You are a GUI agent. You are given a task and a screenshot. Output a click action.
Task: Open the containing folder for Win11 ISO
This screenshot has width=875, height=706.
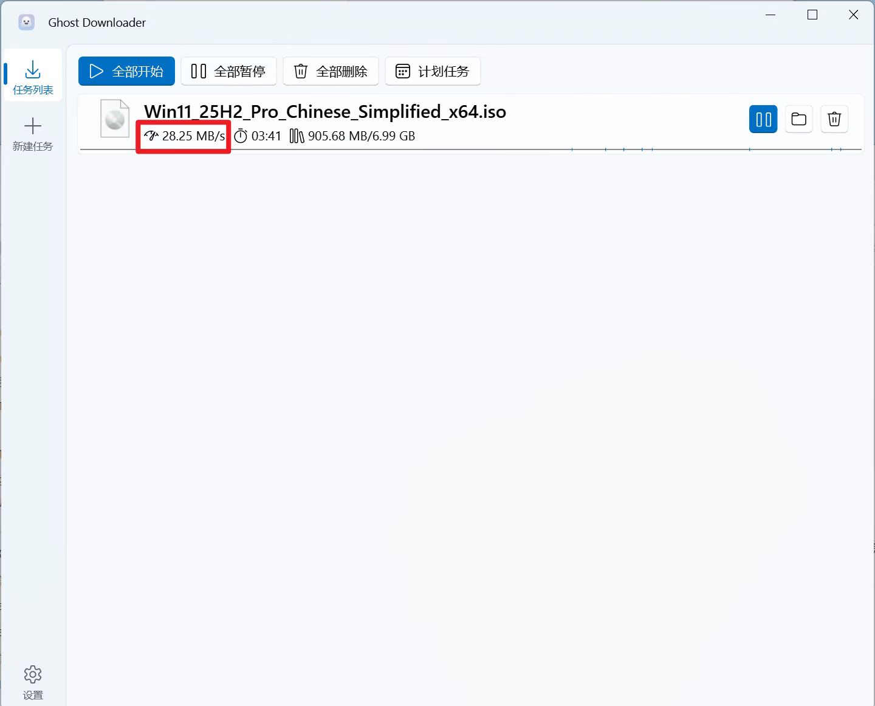pyautogui.click(x=798, y=119)
